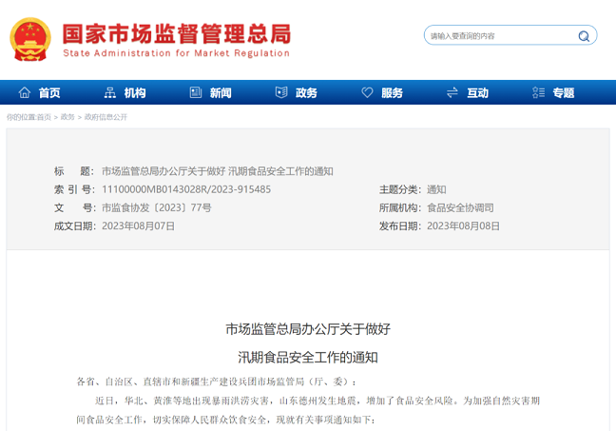Click the title field text in the info box
Viewport: 616px width, 431px height.
click(x=218, y=171)
